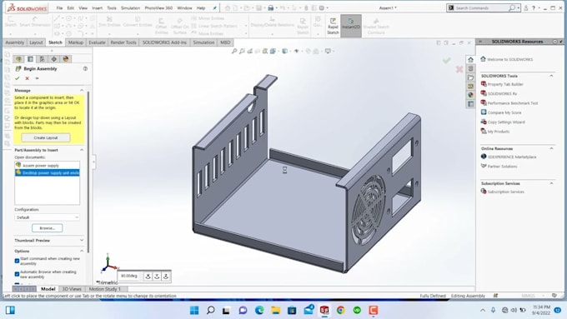Select the Rapid Sketch tool
Screen dimensions: 567x319
[333, 26]
